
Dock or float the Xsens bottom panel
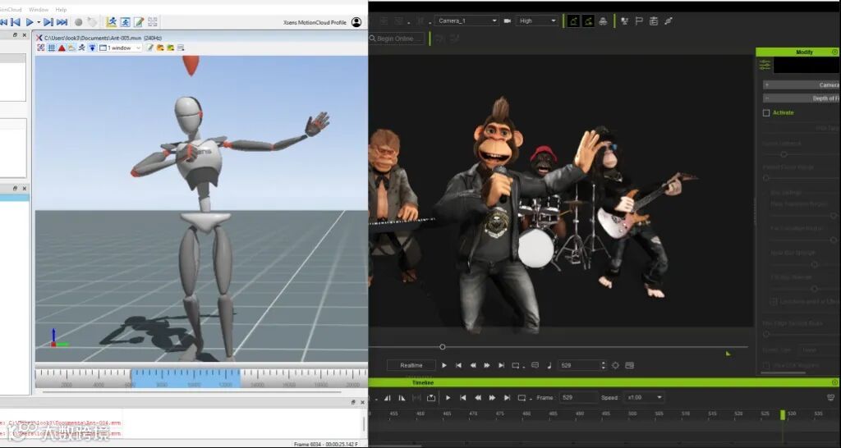click(353, 402)
